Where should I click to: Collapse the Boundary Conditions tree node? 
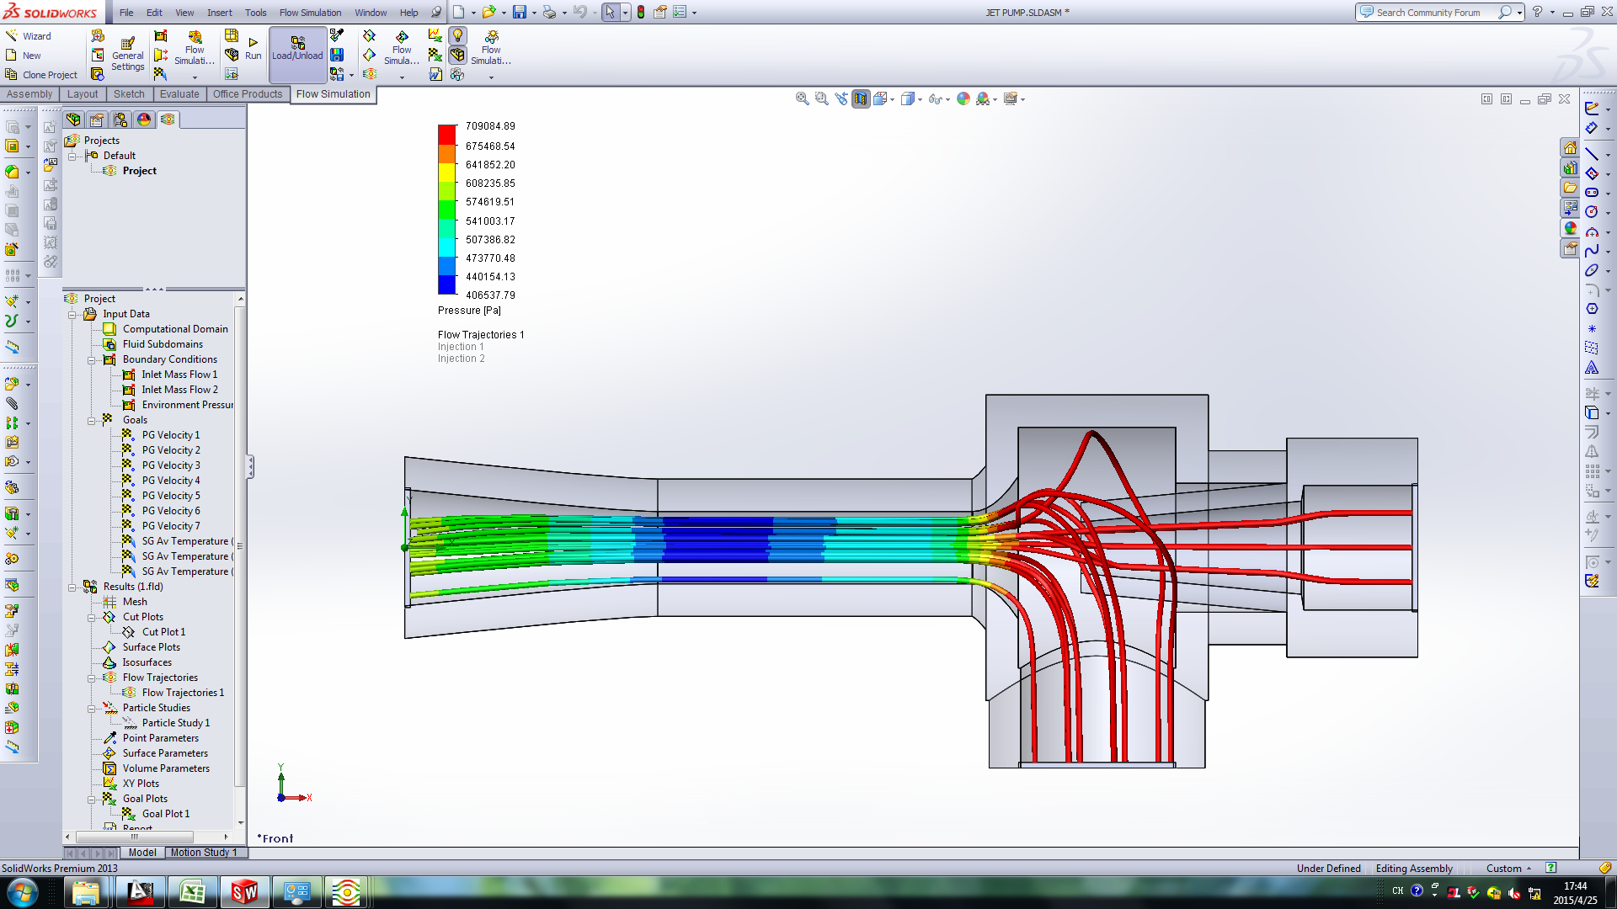pos(92,360)
